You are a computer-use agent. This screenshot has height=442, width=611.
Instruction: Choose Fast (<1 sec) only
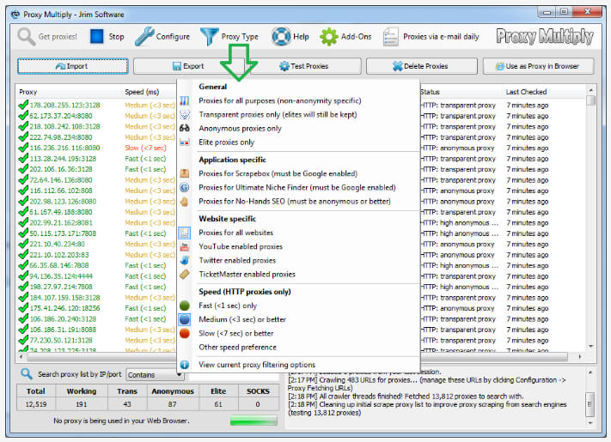[228, 306]
